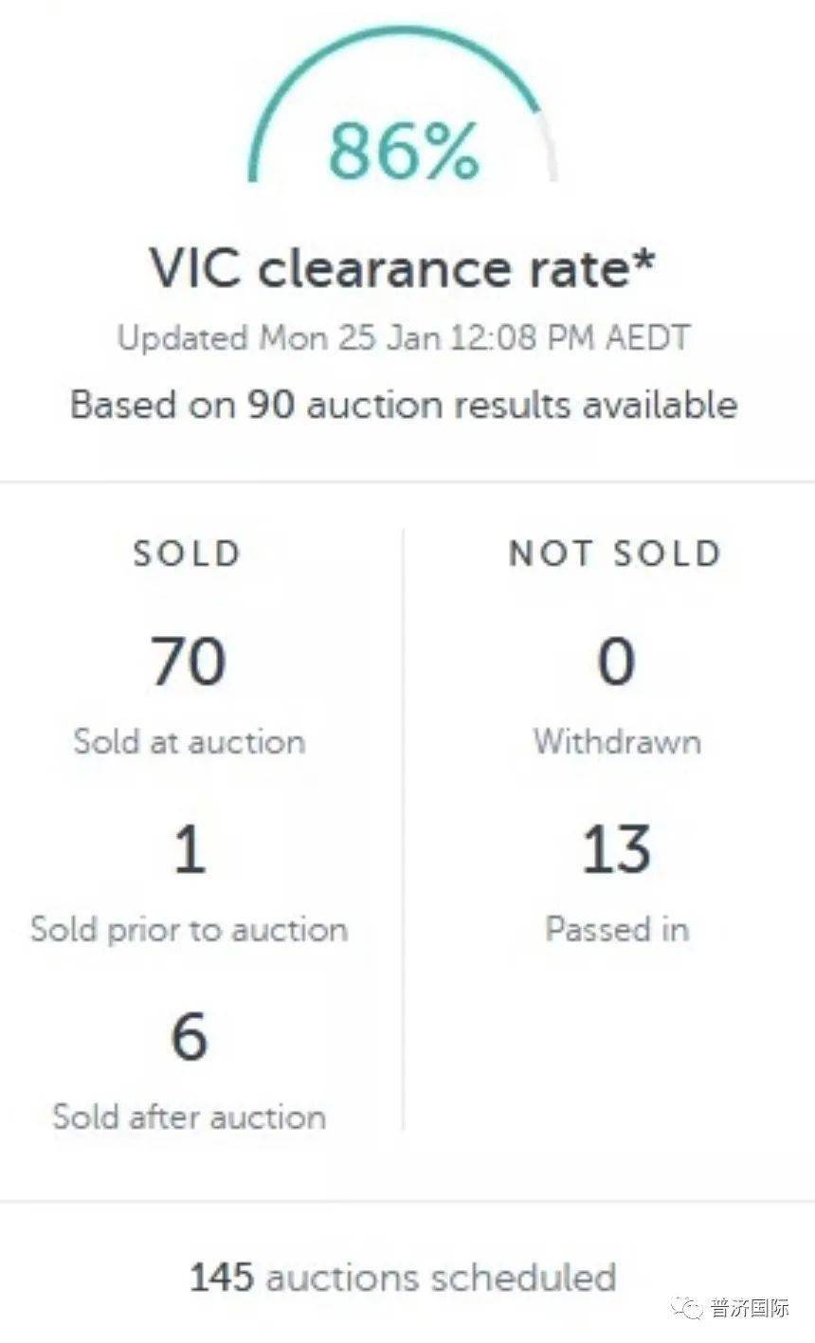
Task: Click the Sold prior to auction label
Action: (x=190, y=930)
